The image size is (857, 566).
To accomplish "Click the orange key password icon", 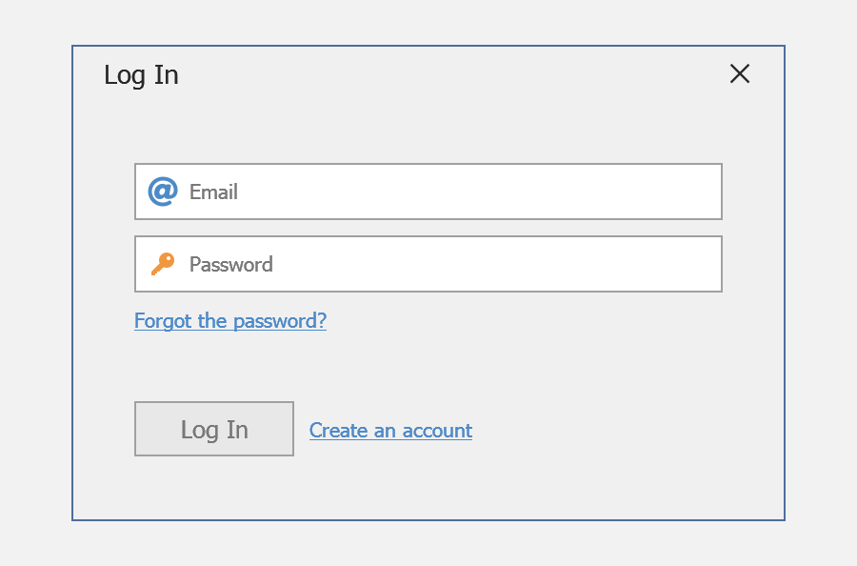I will 163,264.
